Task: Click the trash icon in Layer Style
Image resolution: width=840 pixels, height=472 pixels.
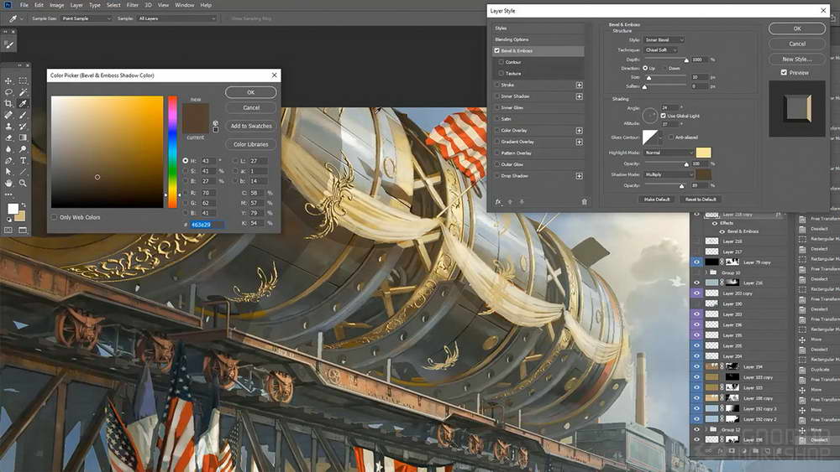Action: coord(584,201)
